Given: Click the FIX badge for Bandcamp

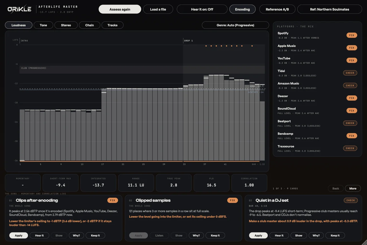Looking at the screenshot, I should coord(352,136).
